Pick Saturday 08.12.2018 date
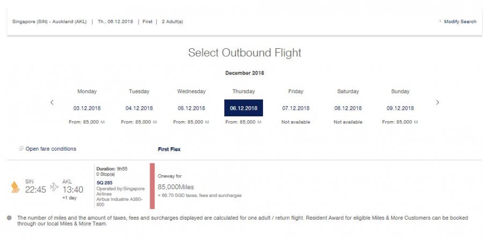Viewport: 483px width, 238px height. (x=348, y=108)
